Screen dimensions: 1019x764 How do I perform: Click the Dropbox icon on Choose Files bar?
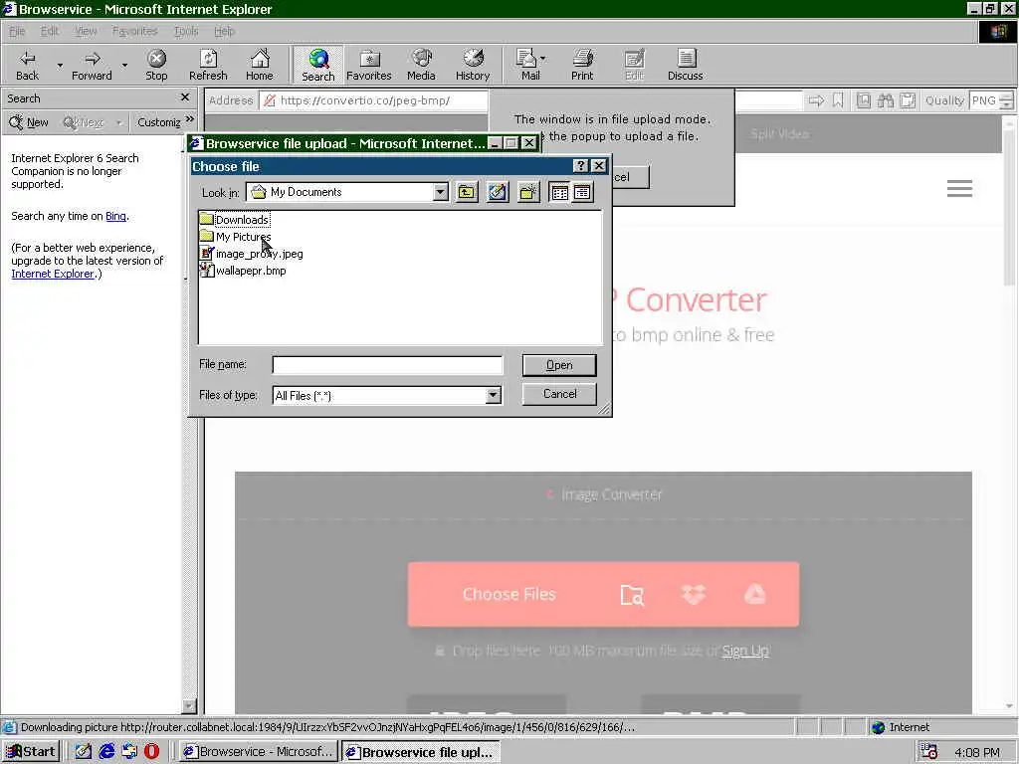pos(694,594)
